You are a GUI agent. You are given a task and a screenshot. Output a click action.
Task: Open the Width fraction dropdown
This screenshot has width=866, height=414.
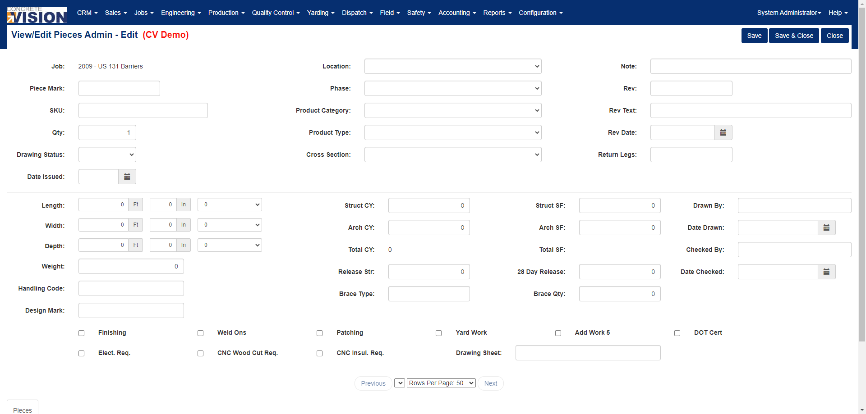click(x=230, y=225)
